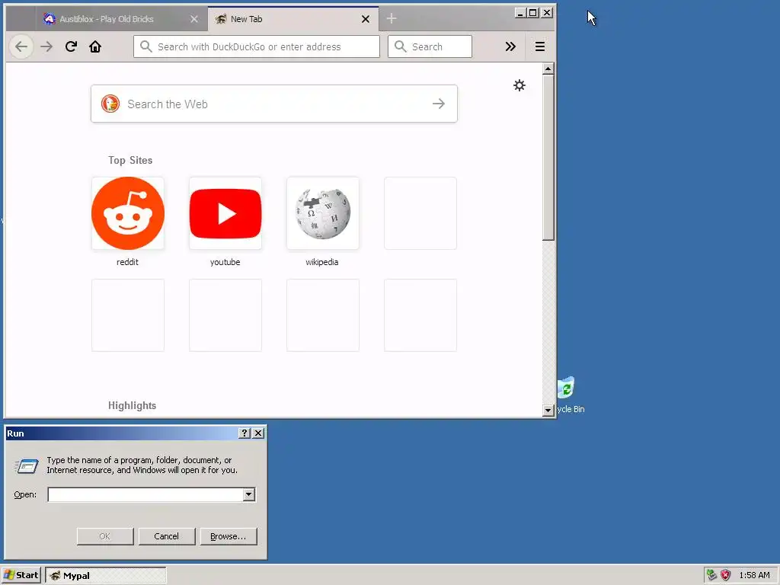This screenshot has height=585, width=780.
Task: Click the Search the Web box
Action: 274,104
